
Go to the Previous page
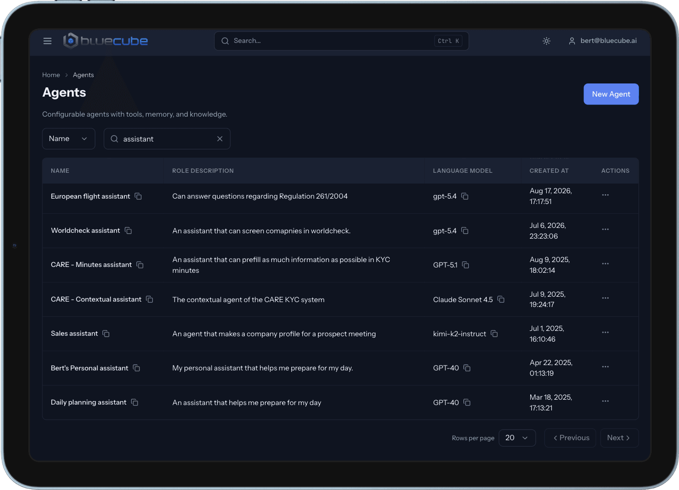[x=570, y=438]
